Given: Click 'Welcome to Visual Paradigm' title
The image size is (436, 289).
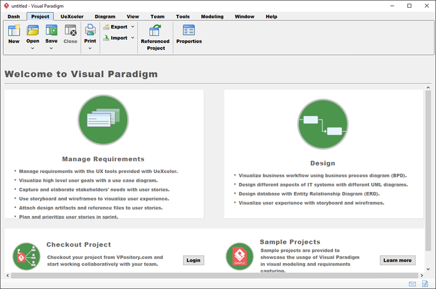Looking at the screenshot, I should (81, 74).
